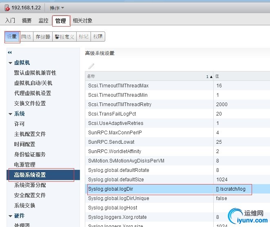This screenshot has height=227, width=270.
Task: Open 许可 in the system section
Action: pos(19,124)
